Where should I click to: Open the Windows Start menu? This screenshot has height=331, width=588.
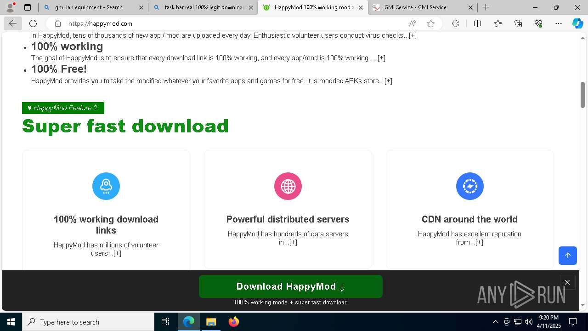click(11, 322)
